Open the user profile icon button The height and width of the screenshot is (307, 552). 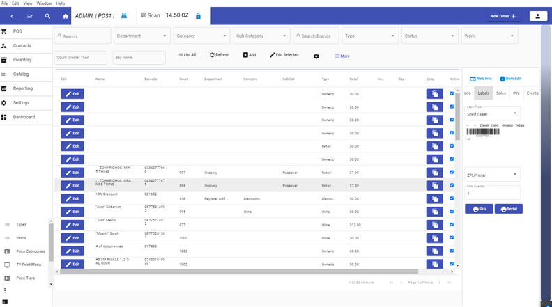click(x=538, y=16)
